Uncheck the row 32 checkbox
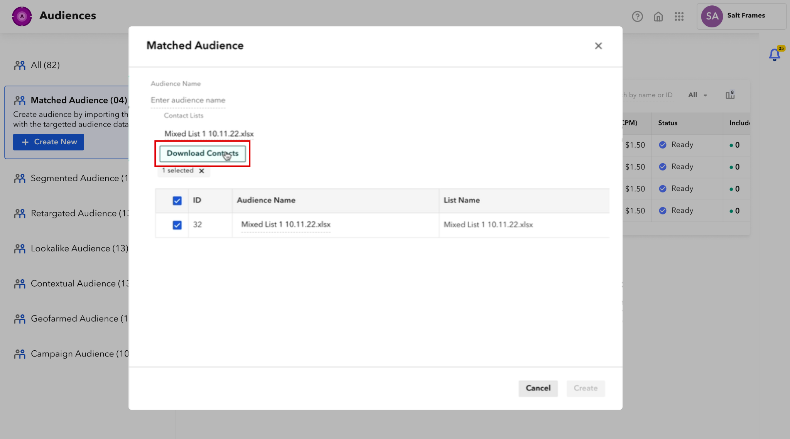 tap(177, 225)
